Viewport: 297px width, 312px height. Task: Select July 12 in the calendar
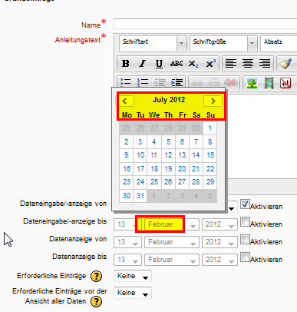click(168, 155)
